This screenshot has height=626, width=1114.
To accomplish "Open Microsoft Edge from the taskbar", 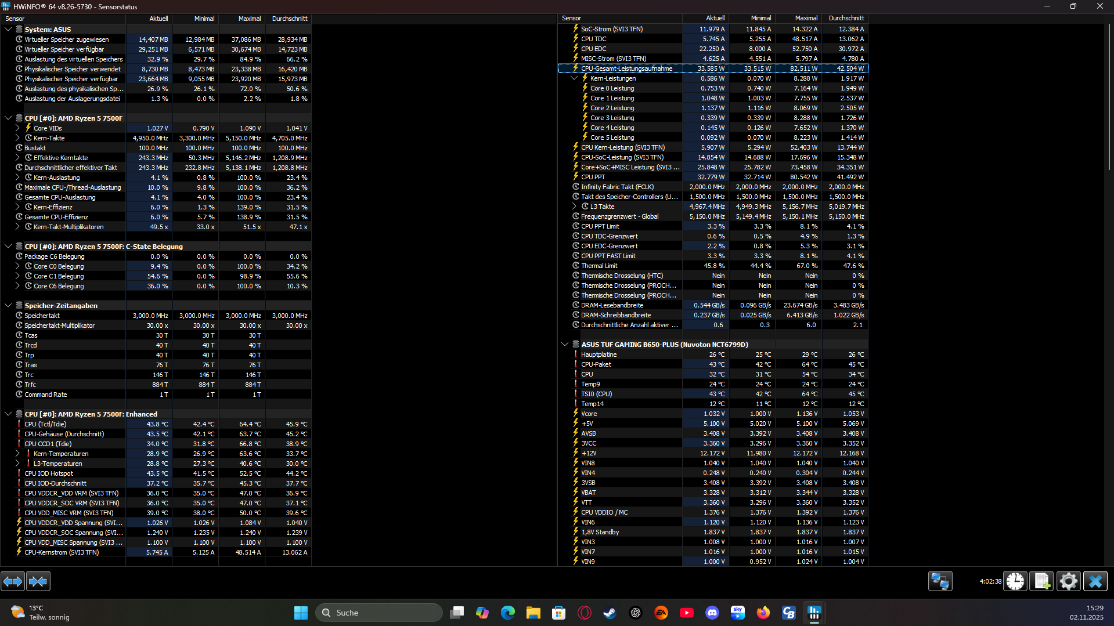I will 508,613.
